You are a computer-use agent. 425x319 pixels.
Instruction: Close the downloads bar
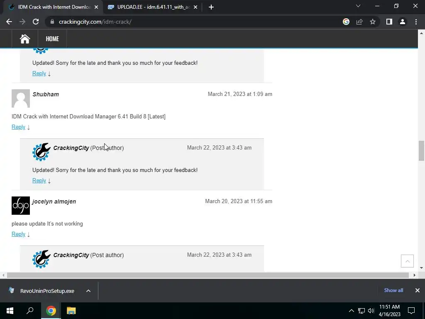pos(418,290)
